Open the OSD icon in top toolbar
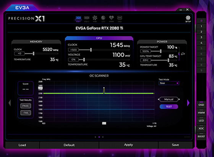Image resolution: width=214 pixels, height=157 pixels. [x=120, y=19]
